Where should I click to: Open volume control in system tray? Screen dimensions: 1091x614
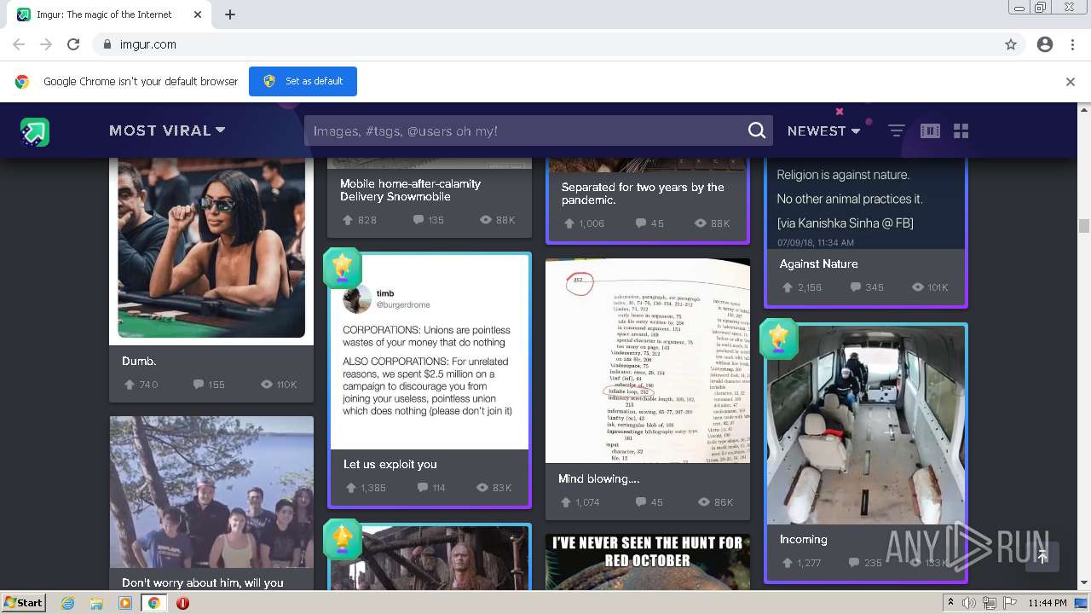[969, 603]
